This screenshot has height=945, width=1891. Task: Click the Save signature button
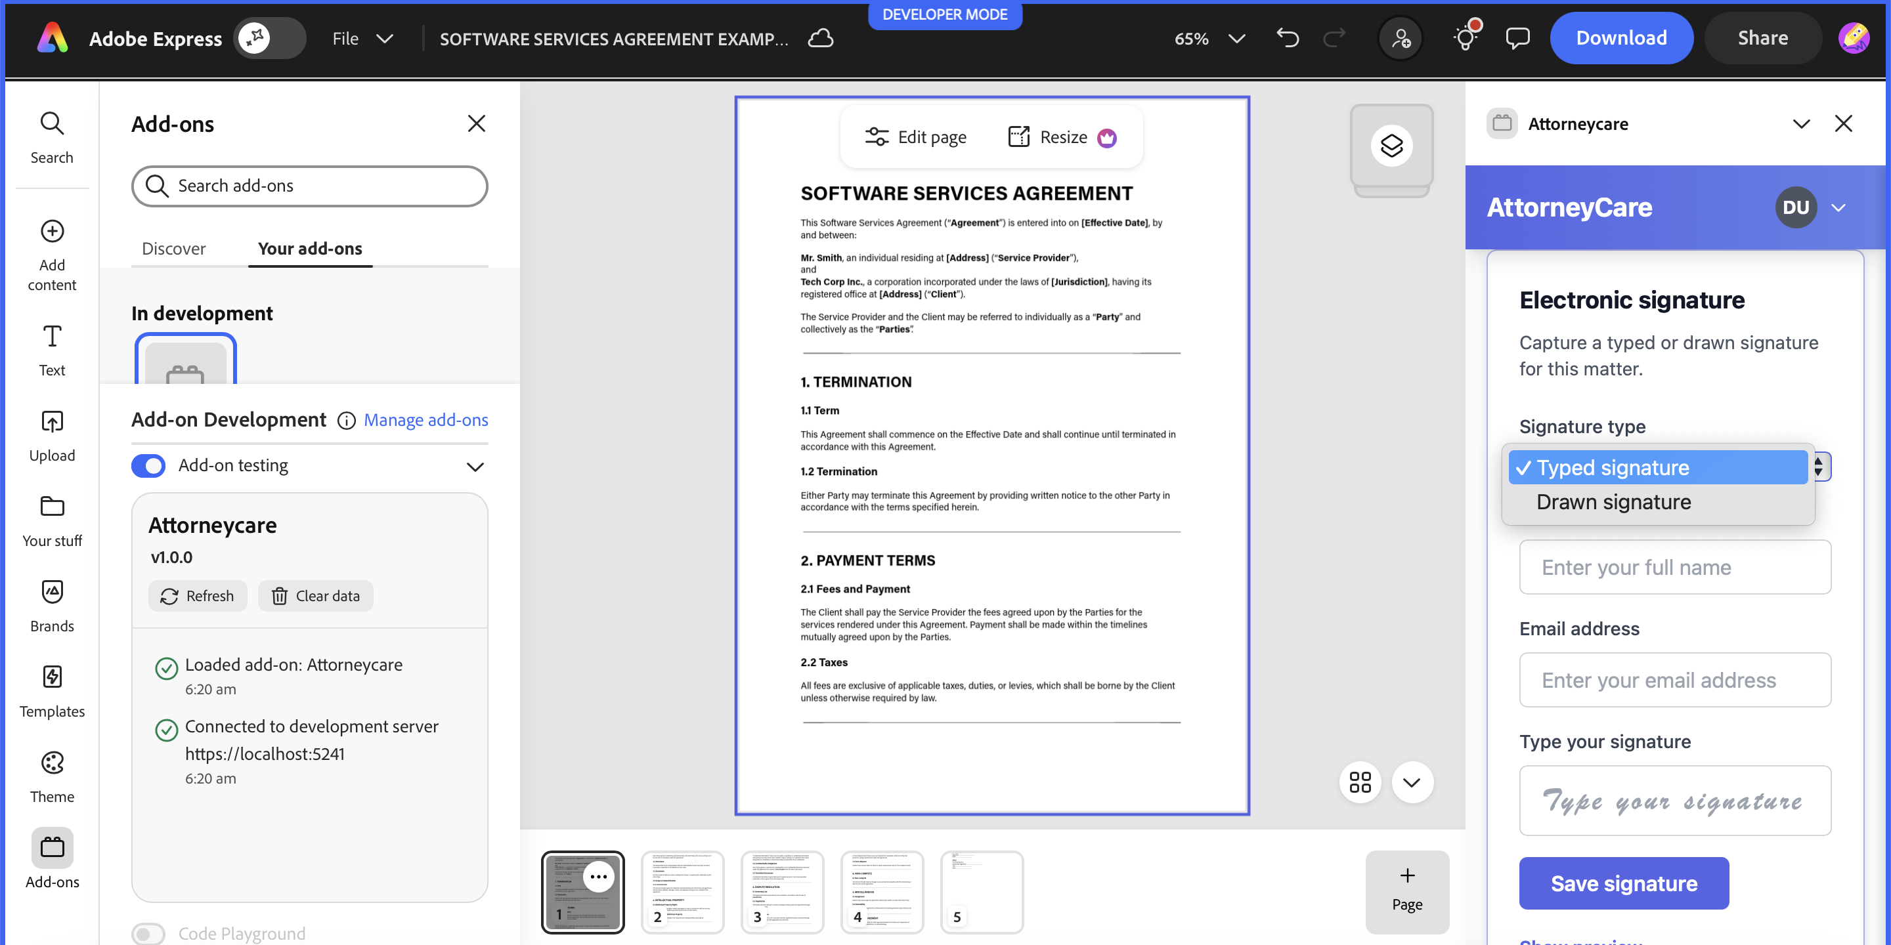[x=1623, y=883]
